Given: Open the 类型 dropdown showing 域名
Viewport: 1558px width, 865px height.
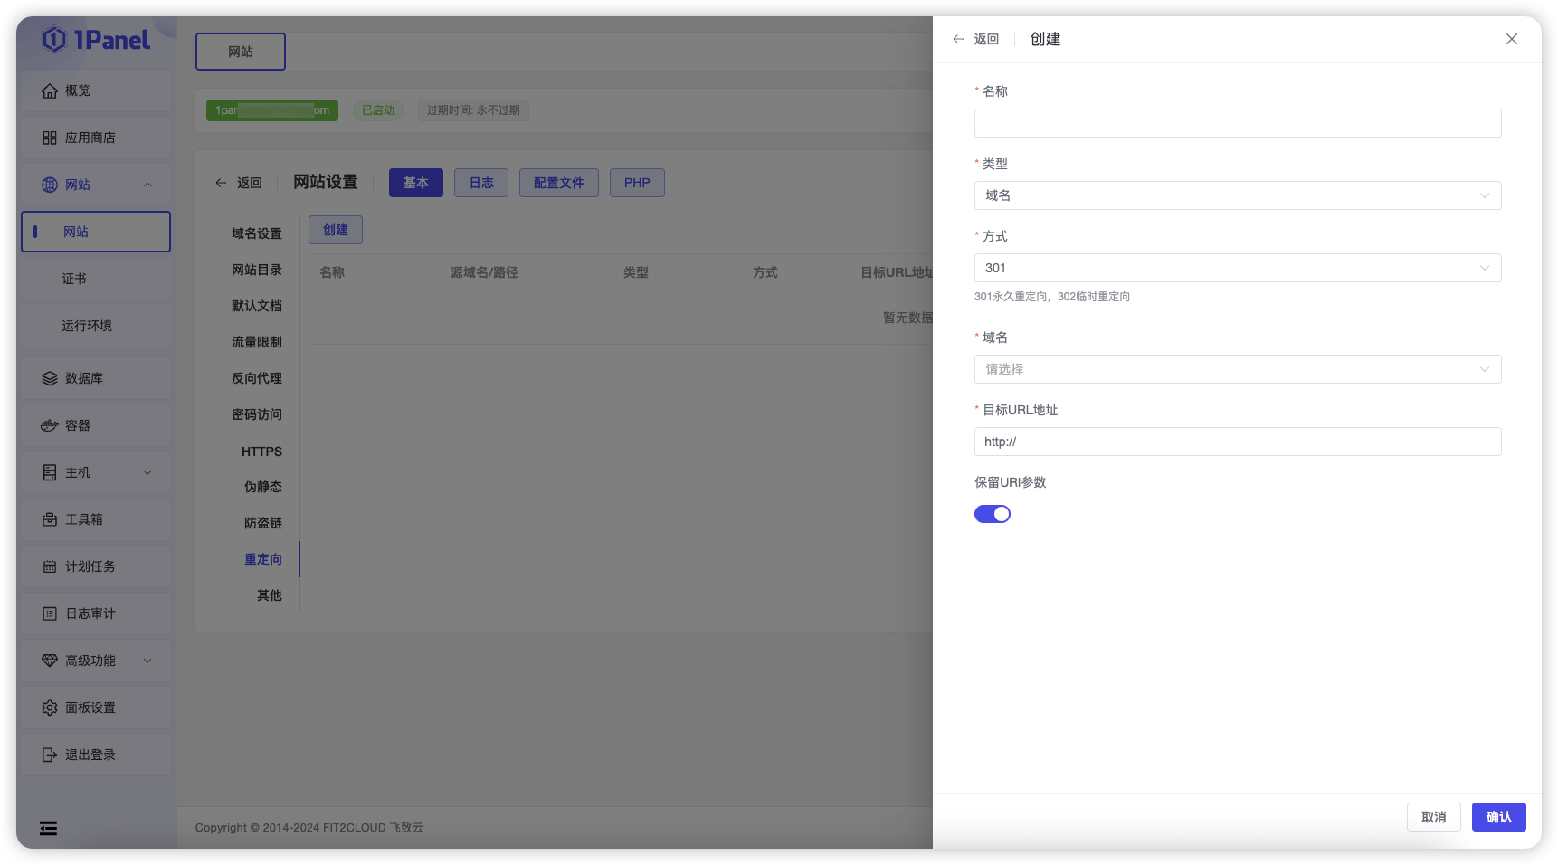Looking at the screenshot, I should click(1237, 195).
